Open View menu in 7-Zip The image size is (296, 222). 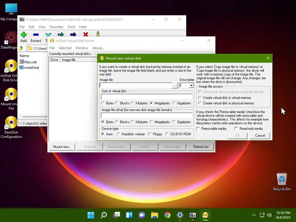[x=42, y=27]
